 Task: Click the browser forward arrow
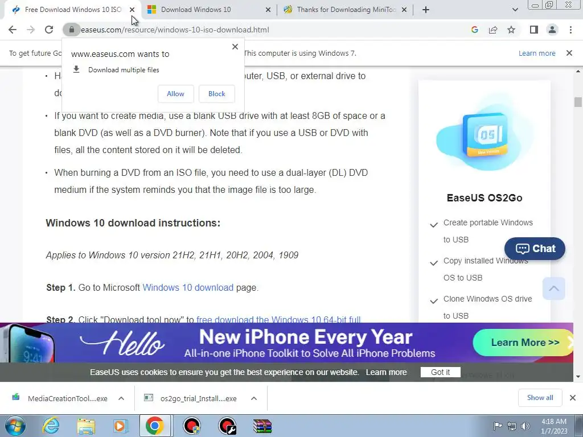[x=31, y=30]
